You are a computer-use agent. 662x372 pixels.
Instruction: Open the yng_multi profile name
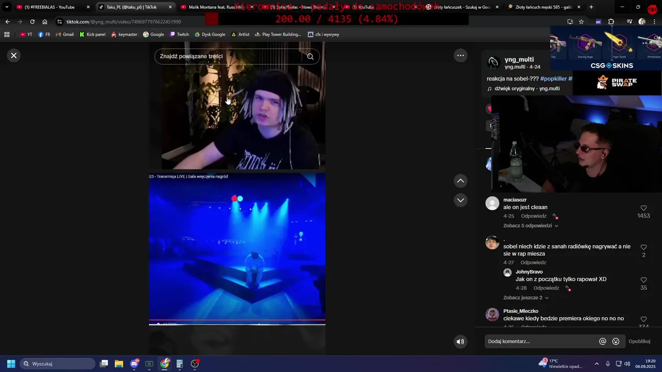coord(519,59)
